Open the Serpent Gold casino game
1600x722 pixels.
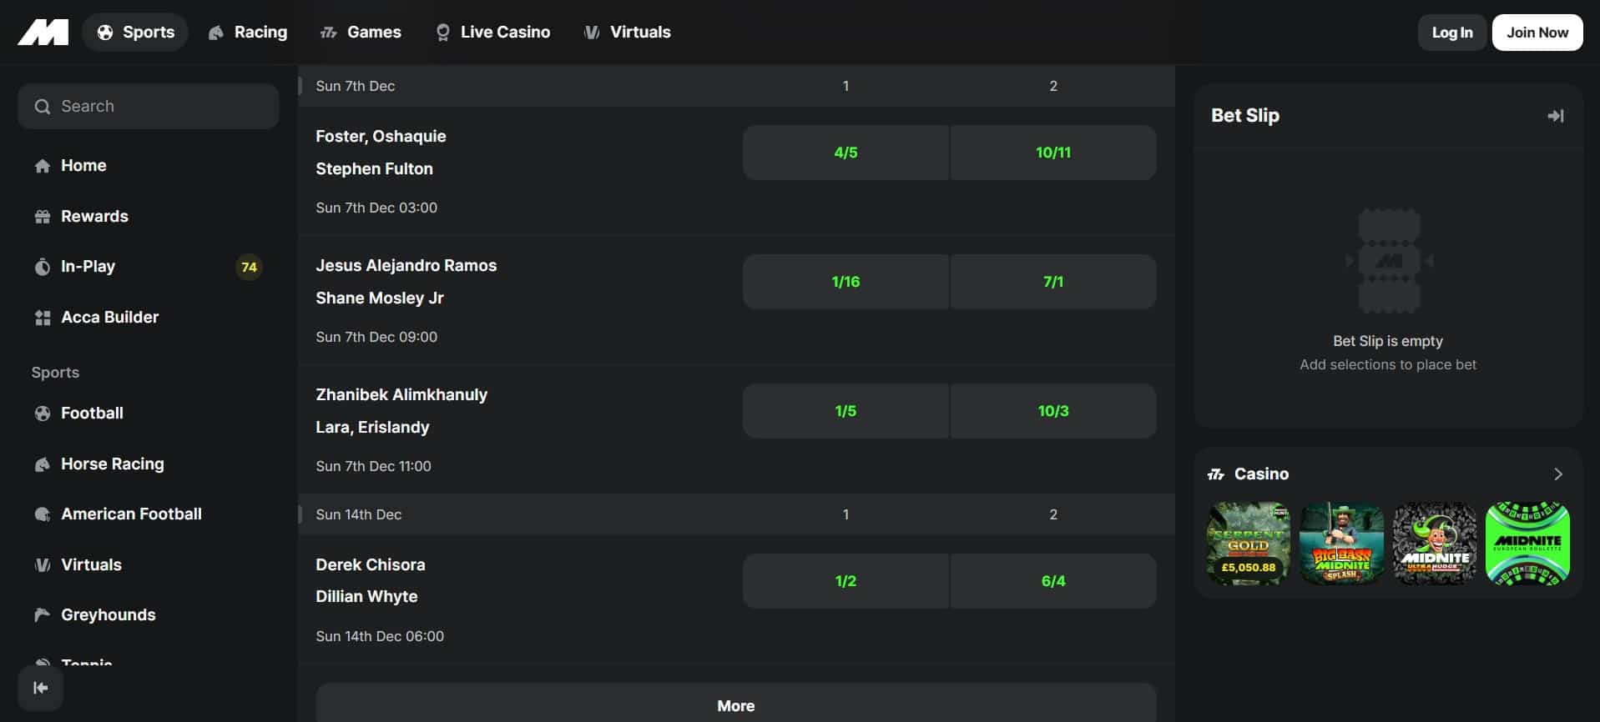(x=1248, y=544)
